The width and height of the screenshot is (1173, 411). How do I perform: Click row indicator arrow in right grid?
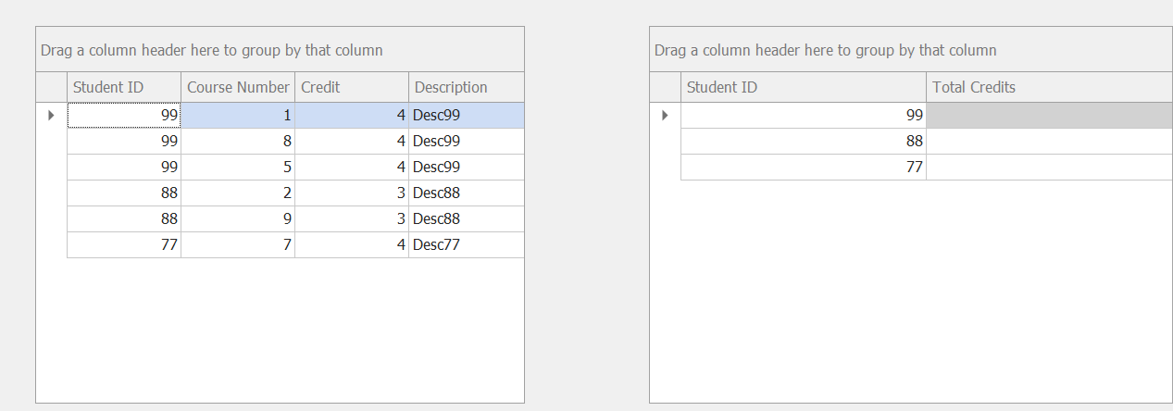point(665,116)
